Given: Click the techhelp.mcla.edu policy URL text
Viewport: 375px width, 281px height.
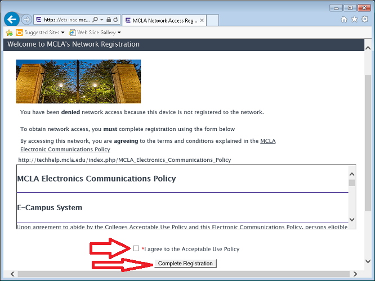Looking at the screenshot, I should click(124, 160).
